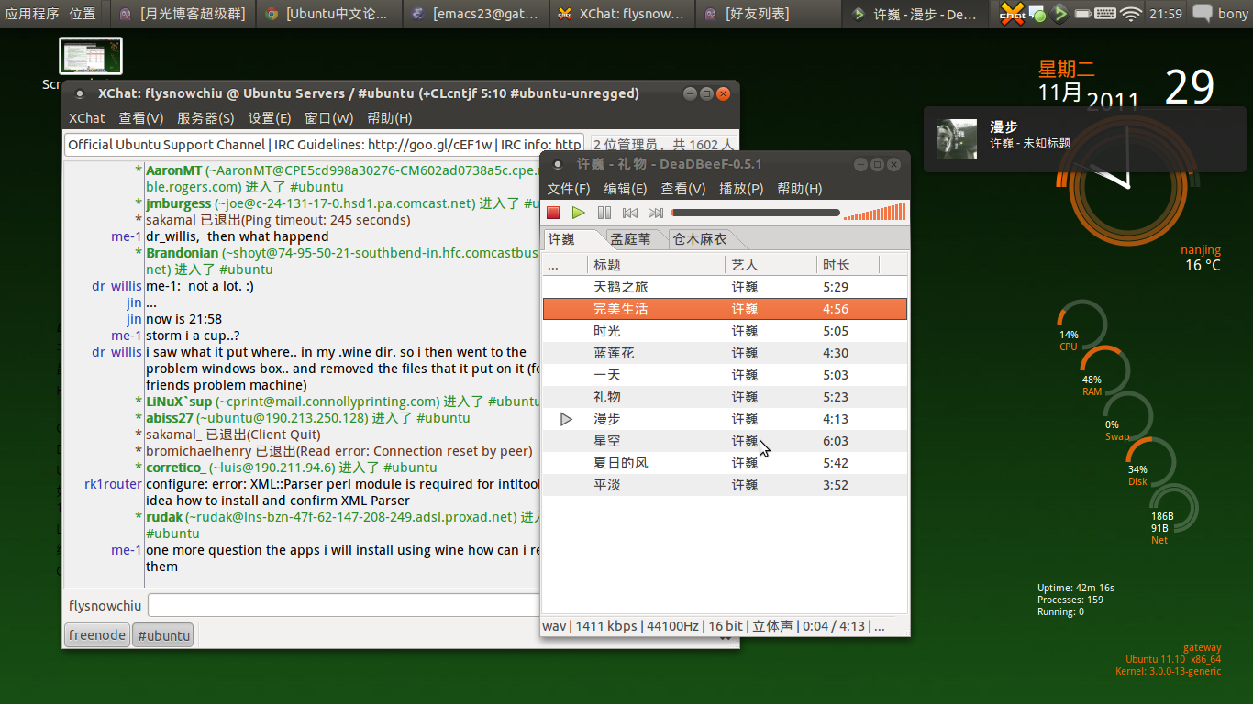
Task: Click the red Stop button in DeaDBeeF
Action: click(553, 213)
